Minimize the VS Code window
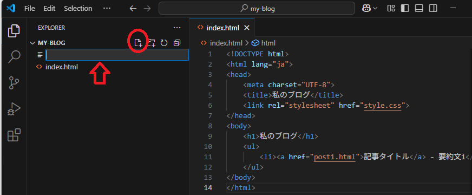The image size is (472, 195). 453,9
